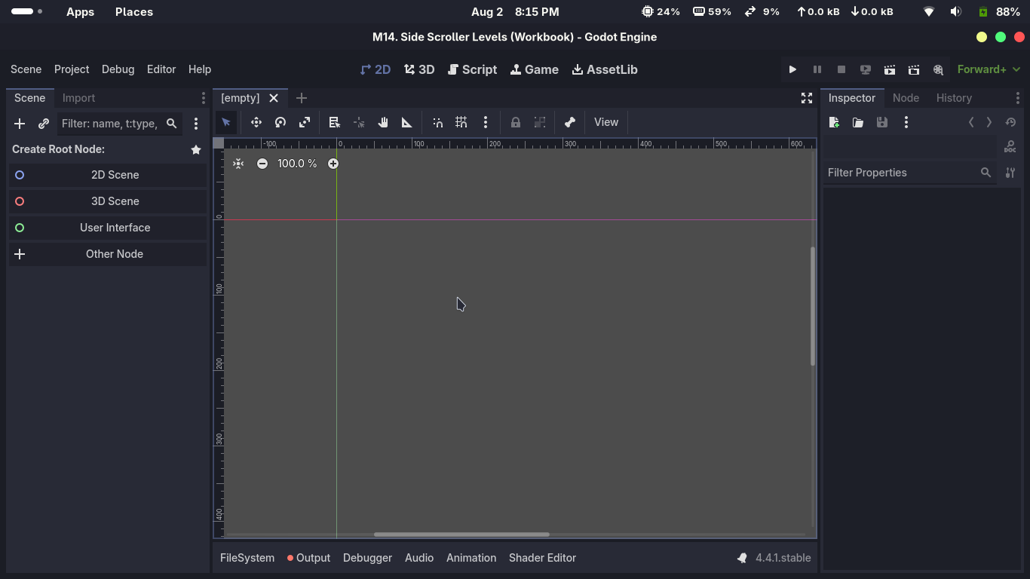
Task: Open the viewport View menu
Action: pos(606,122)
